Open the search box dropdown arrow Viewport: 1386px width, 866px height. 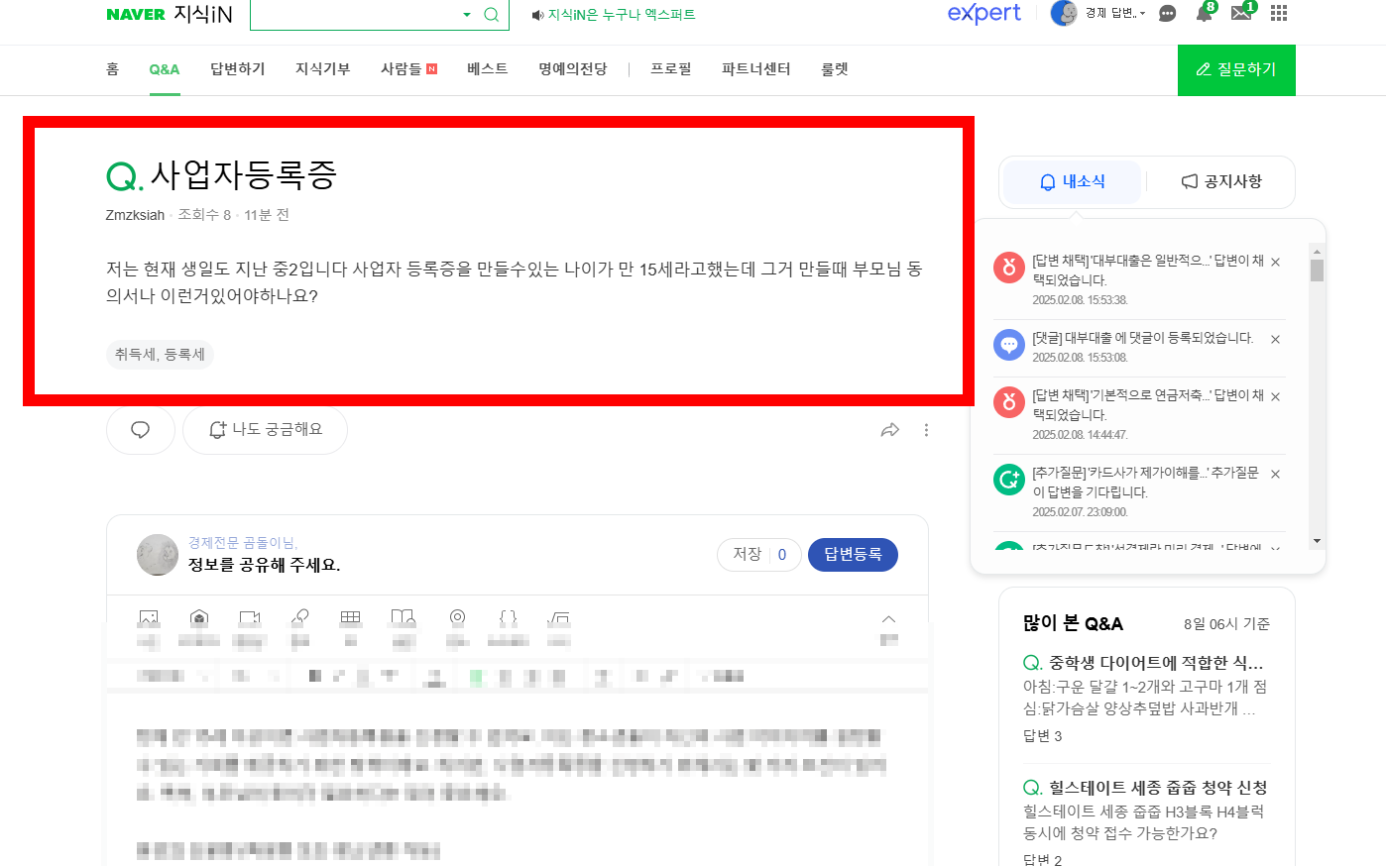[x=467, y=15]
